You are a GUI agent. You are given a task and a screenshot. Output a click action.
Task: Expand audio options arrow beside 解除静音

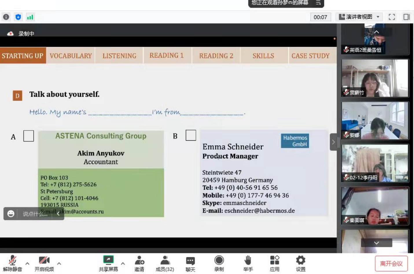click(x=27, y=264)
